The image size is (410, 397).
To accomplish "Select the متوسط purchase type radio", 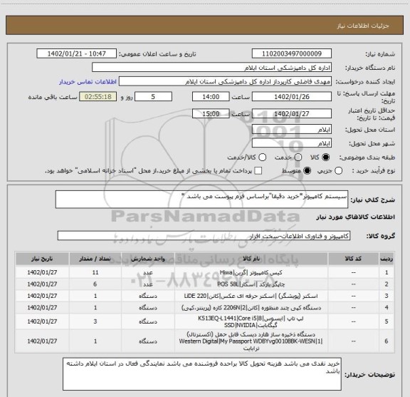I will click(307, 171).
